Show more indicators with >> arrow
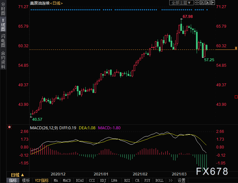 (171, 180)
